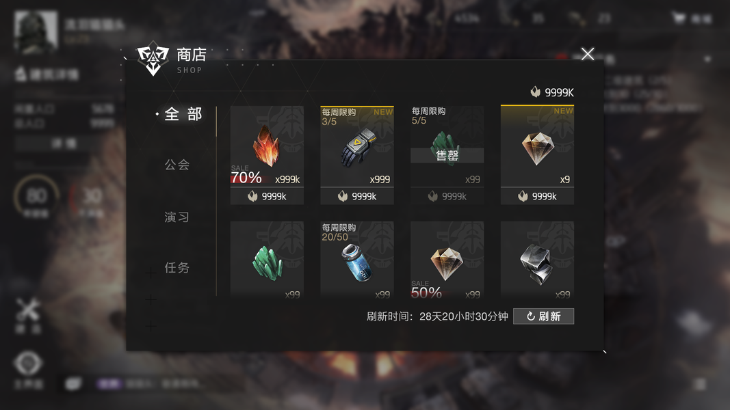Click the 70% sale badge

246,175
